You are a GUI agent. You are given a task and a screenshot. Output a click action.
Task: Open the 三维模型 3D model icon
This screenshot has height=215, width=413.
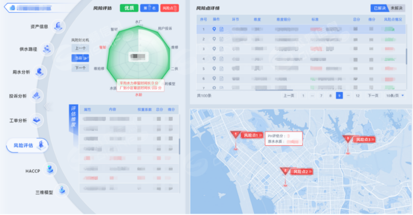point(62,191)
